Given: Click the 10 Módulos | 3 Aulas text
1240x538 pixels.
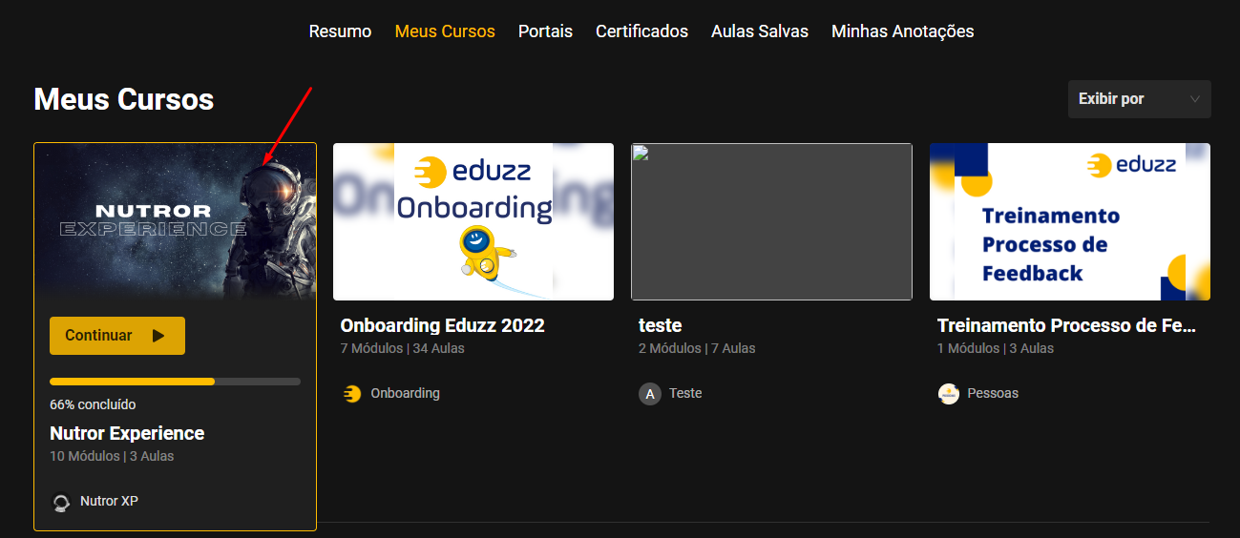Looking at the screenshot, I should [112, 456].
